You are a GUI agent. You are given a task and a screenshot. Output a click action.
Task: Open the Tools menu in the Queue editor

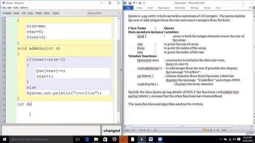click(16, 8)
